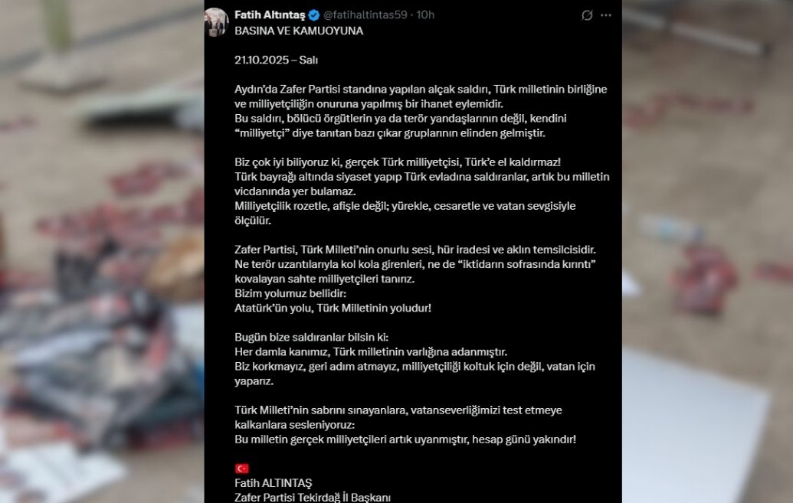Click the signature 'Fatih ALTINTAŞ'

273,483
